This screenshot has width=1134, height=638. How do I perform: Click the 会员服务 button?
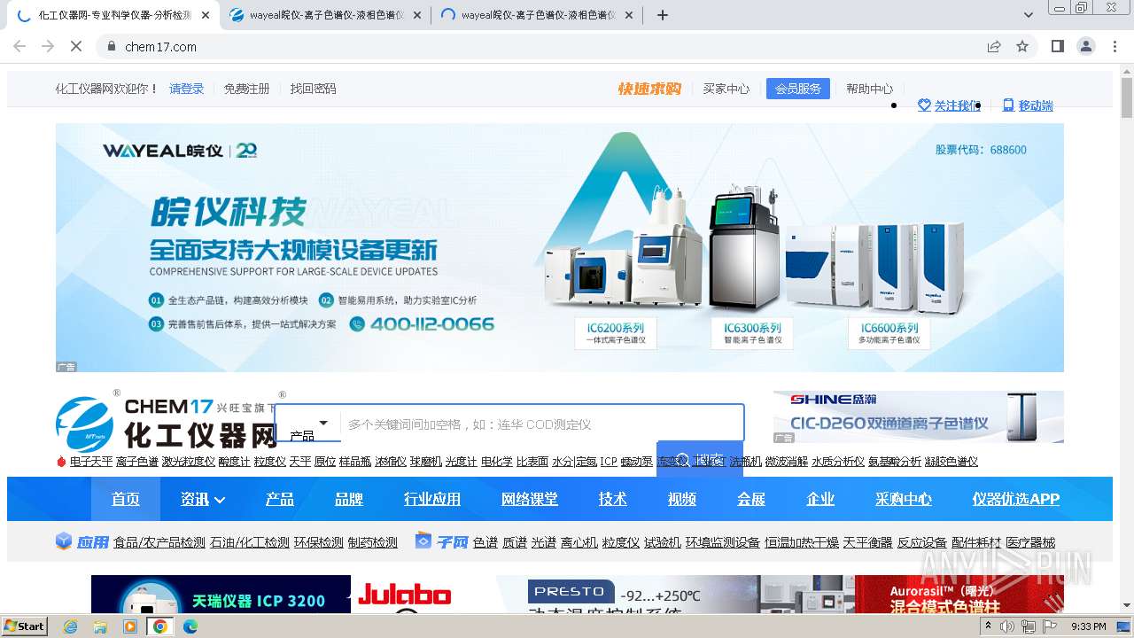(x=798, y=89)
